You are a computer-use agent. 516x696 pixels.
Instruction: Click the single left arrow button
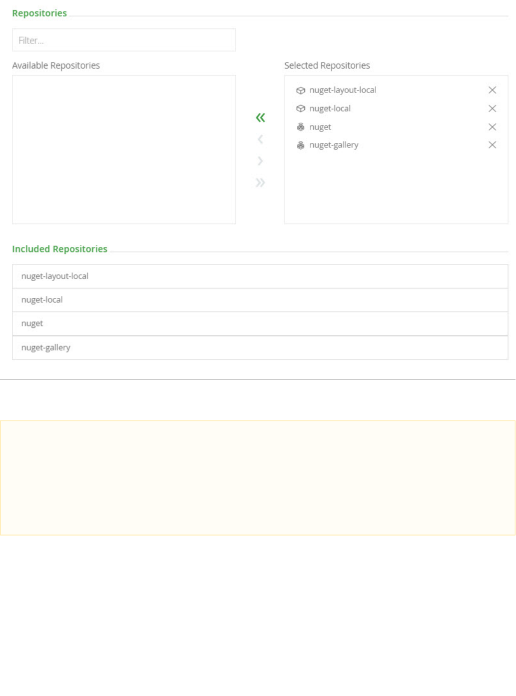pyautogui.click(x=260, y=139)
